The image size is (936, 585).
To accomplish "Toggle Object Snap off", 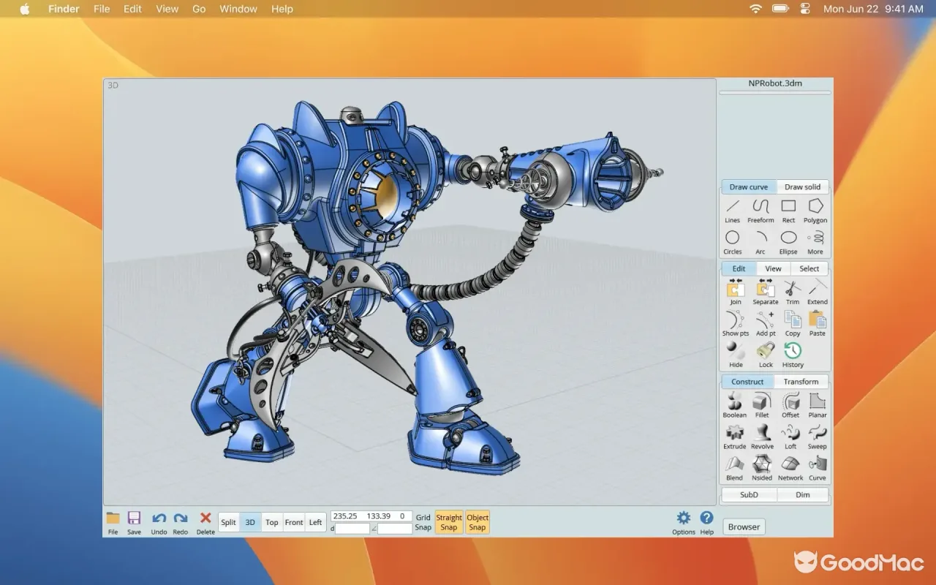I will tap(478, 522).
